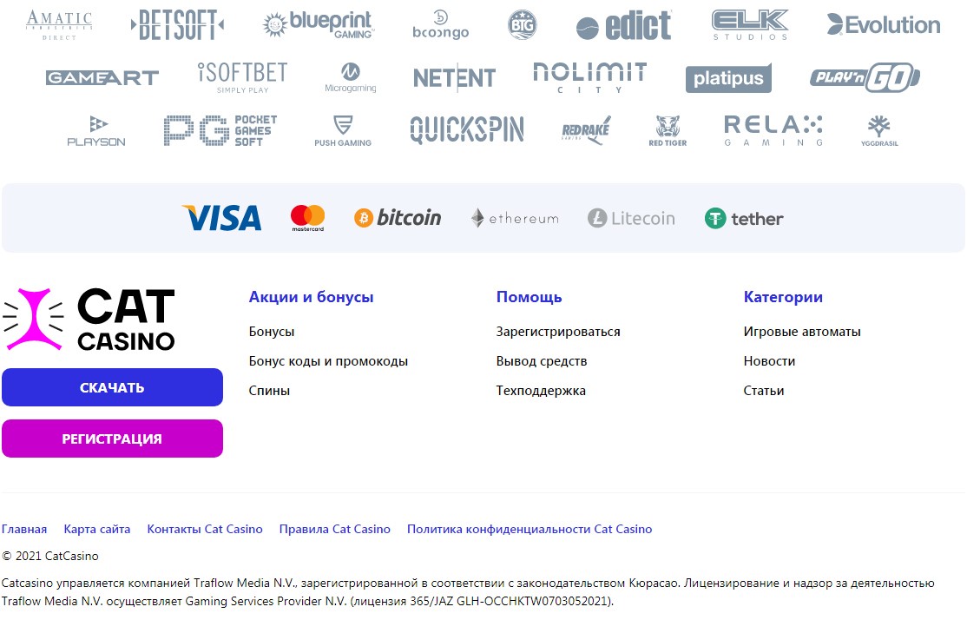The height and width of the screenshot is (620, 967).
Task: Select the Mastercard logo
Action: point(307,218)
